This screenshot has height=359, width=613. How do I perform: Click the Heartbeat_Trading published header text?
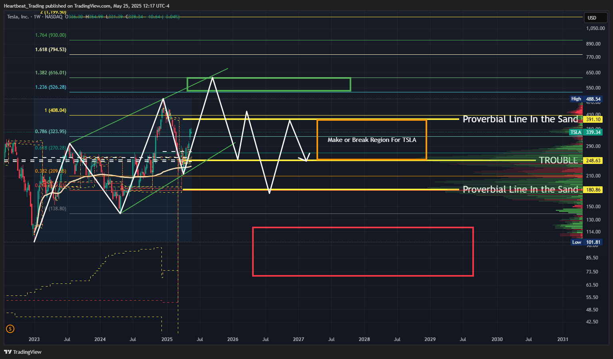click(87, 6)
